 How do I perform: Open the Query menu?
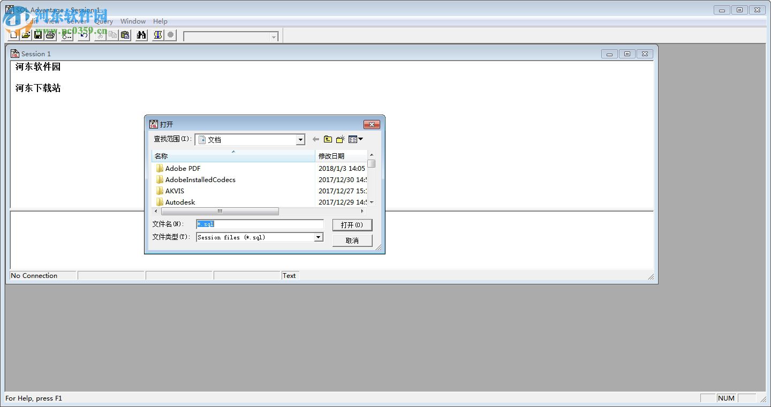pos(104,21)
